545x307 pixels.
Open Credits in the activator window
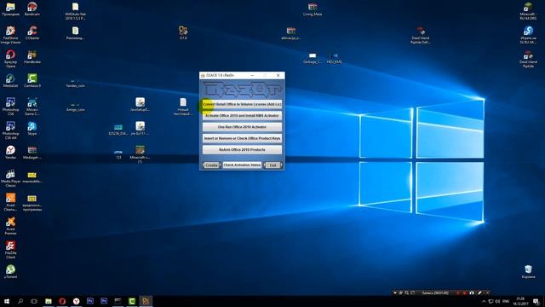(211, 165)
